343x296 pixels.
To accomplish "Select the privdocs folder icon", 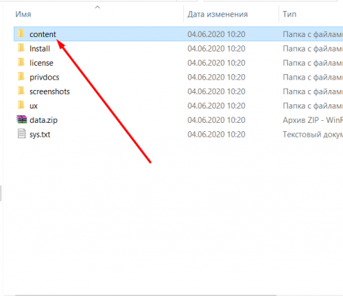I will point(21,77).
